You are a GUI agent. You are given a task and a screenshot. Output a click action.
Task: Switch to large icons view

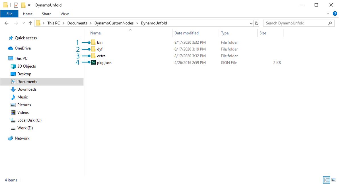coord(334,180)
